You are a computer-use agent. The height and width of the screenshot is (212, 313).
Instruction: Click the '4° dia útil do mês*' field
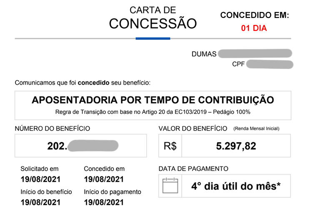click(x=235, y=186)
